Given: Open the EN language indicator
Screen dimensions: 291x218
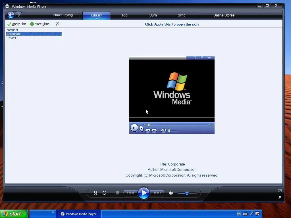Looking at the screenshot, I should [239, 214].
